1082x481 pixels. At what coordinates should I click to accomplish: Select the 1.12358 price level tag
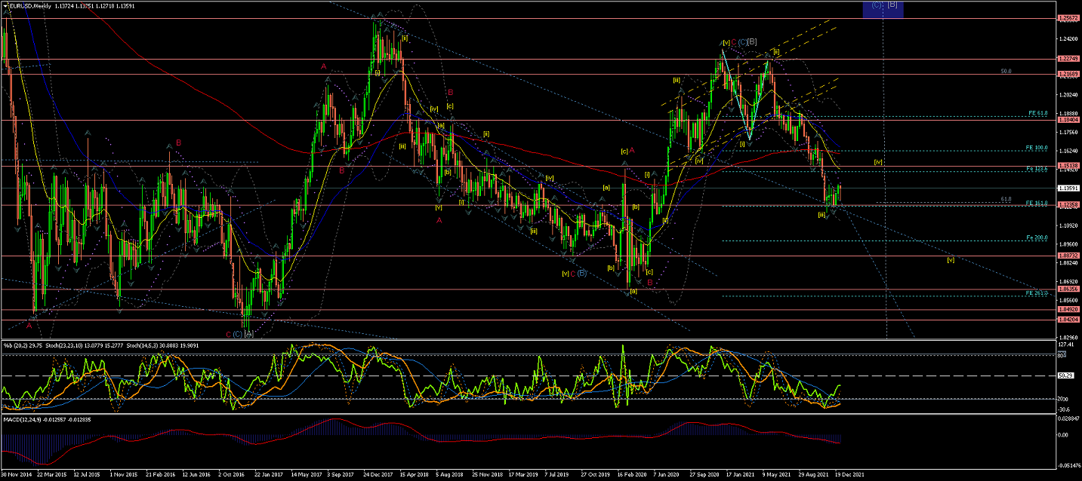pyautogui.click(x=1068, y=205)
